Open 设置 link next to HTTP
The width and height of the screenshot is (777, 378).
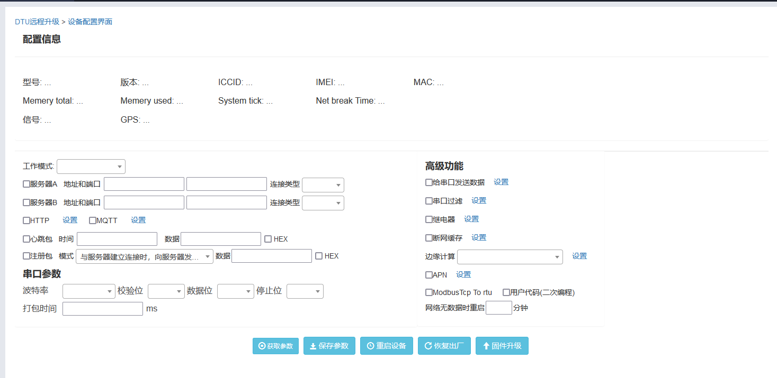tap(70, 220)
